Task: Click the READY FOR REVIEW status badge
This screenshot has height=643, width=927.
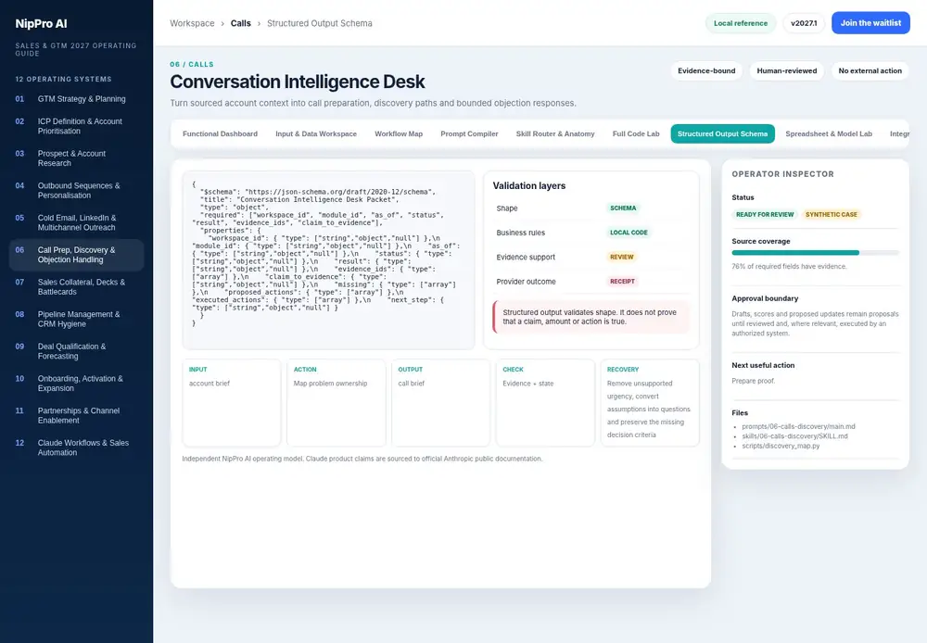Action: 765,215
